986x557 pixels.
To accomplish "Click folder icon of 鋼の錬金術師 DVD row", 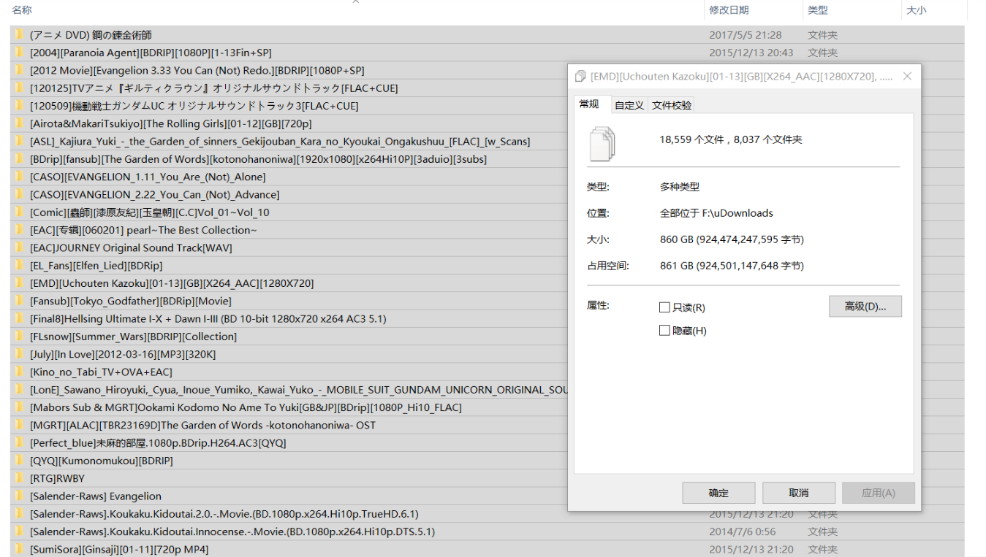I will tap(20, 35).
